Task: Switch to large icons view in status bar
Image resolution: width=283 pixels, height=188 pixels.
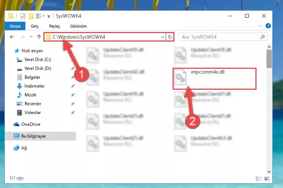Action: [267, 178]
